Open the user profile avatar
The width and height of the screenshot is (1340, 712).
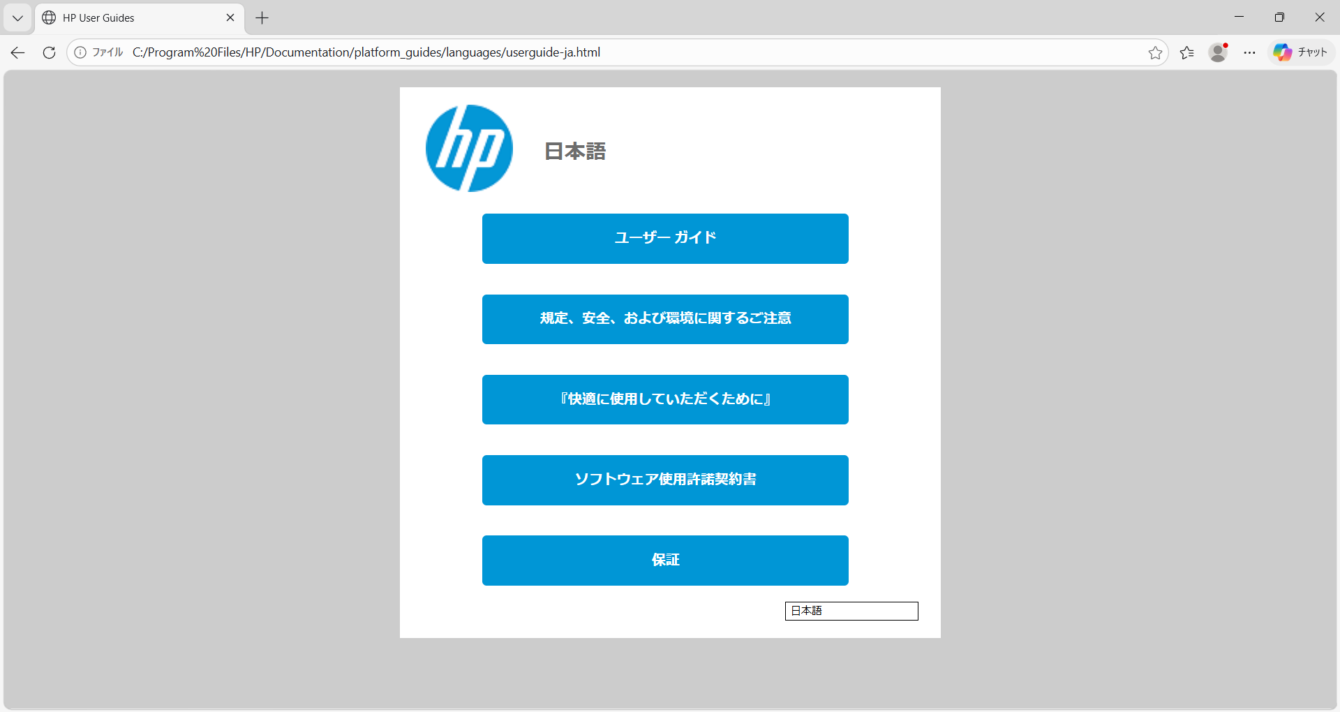(x=1218, y=52)
